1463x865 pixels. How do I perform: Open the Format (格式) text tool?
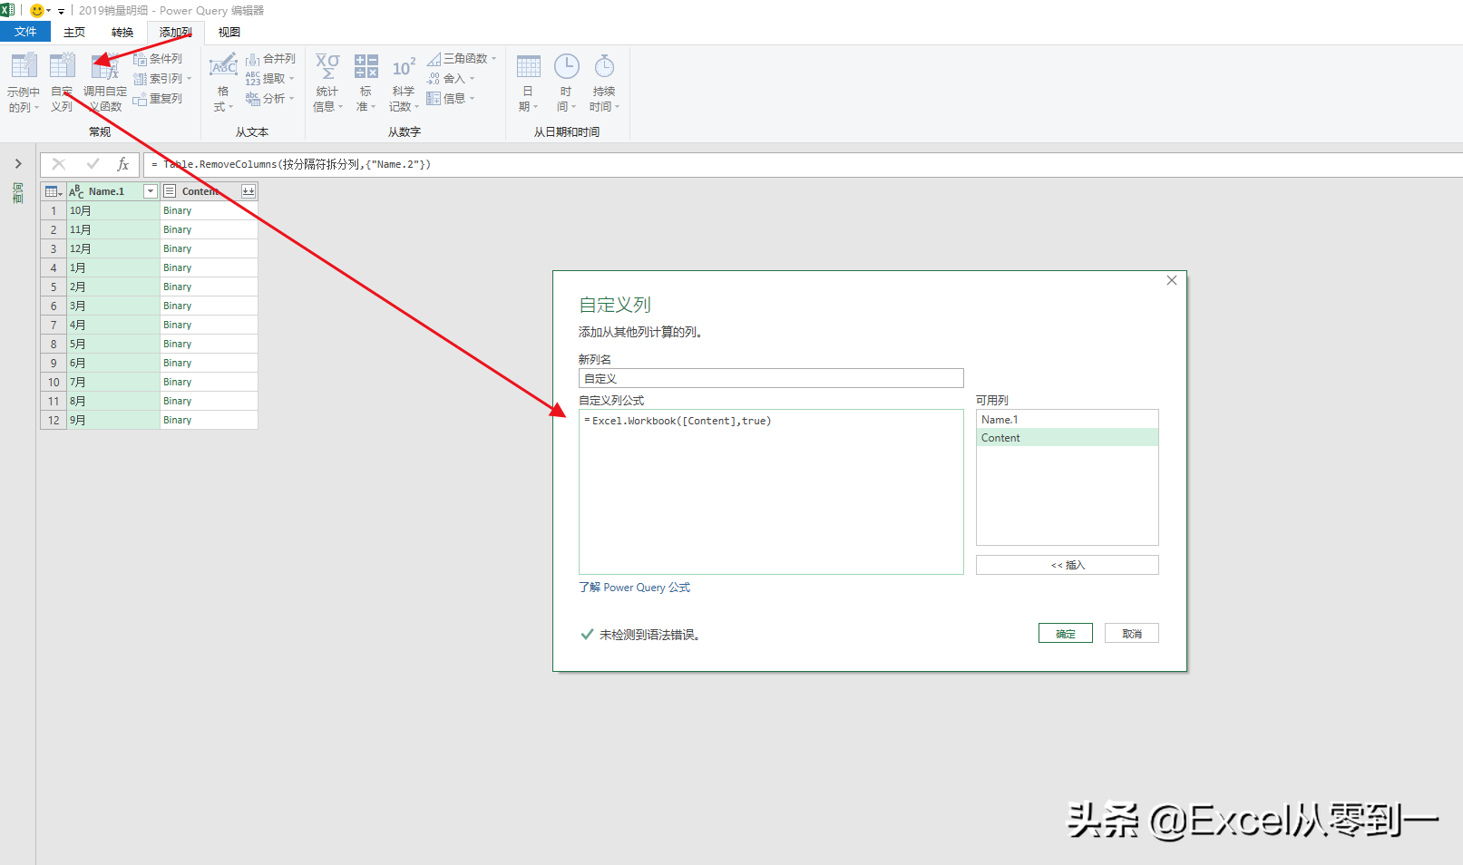click(x=223, y=83)
